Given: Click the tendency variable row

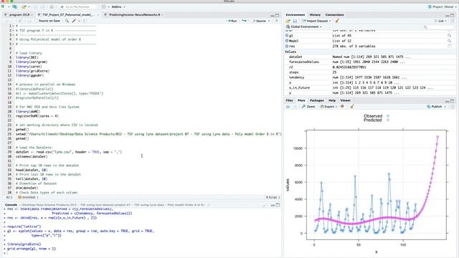Looking at the screenshot, I should pos(370,77).
